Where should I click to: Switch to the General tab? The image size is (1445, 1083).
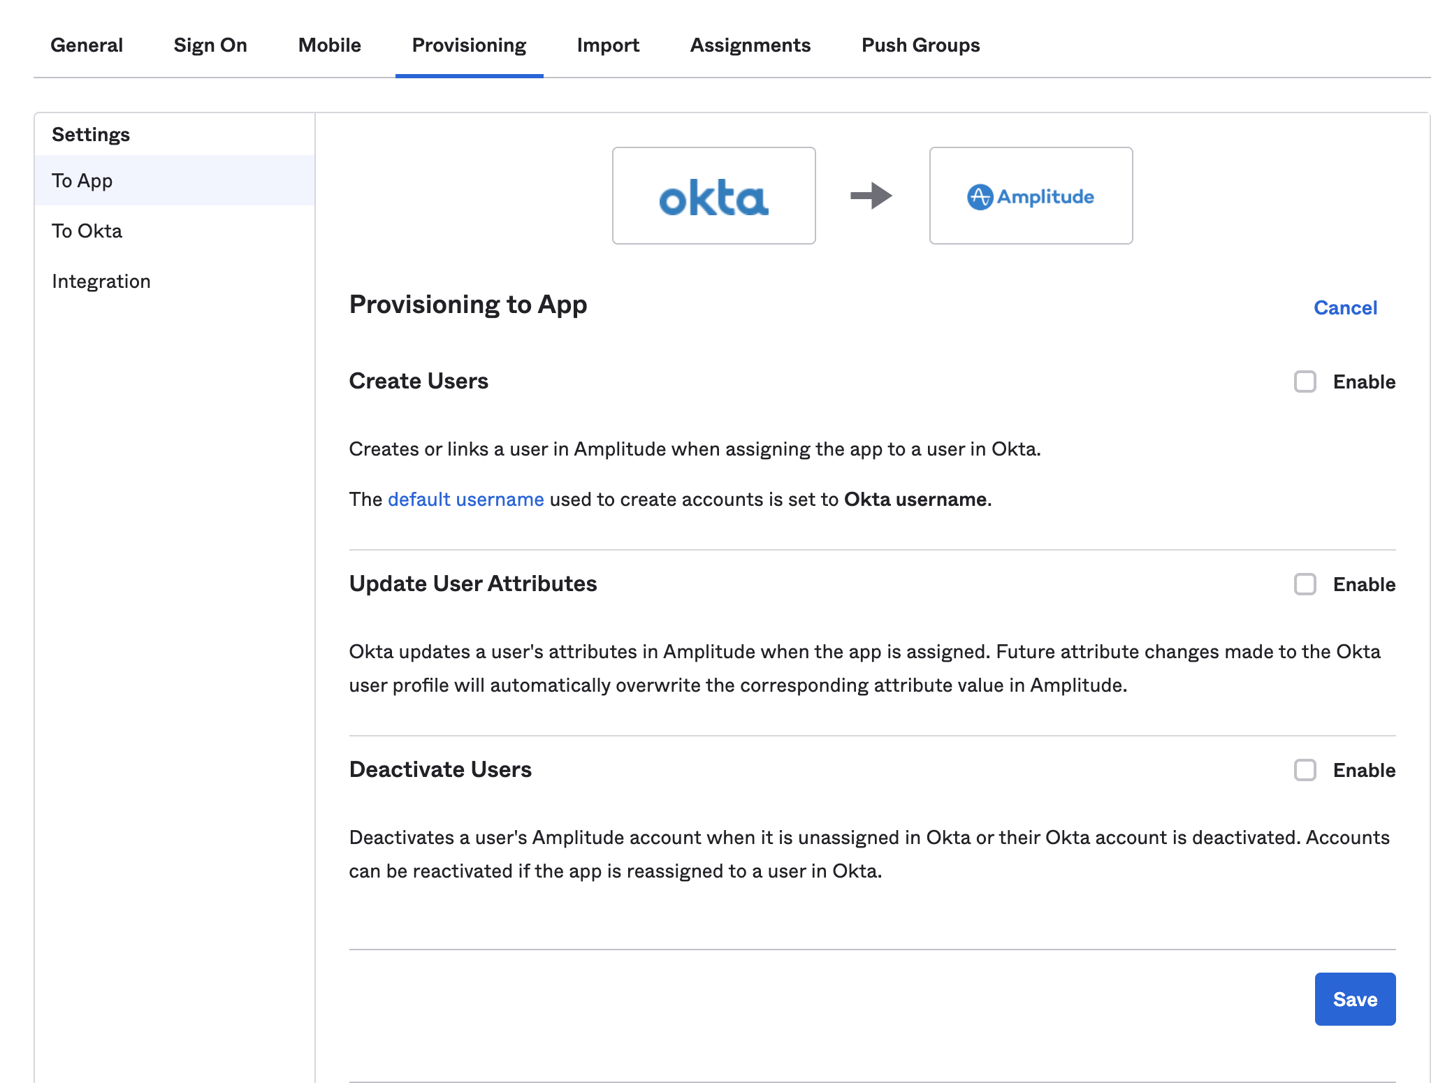[87, 45]
